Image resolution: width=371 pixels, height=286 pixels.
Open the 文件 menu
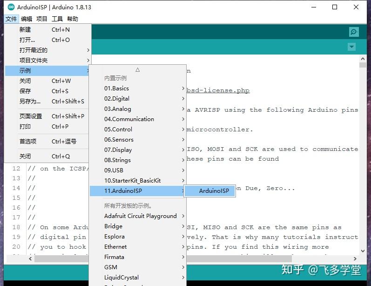[11, 19]
